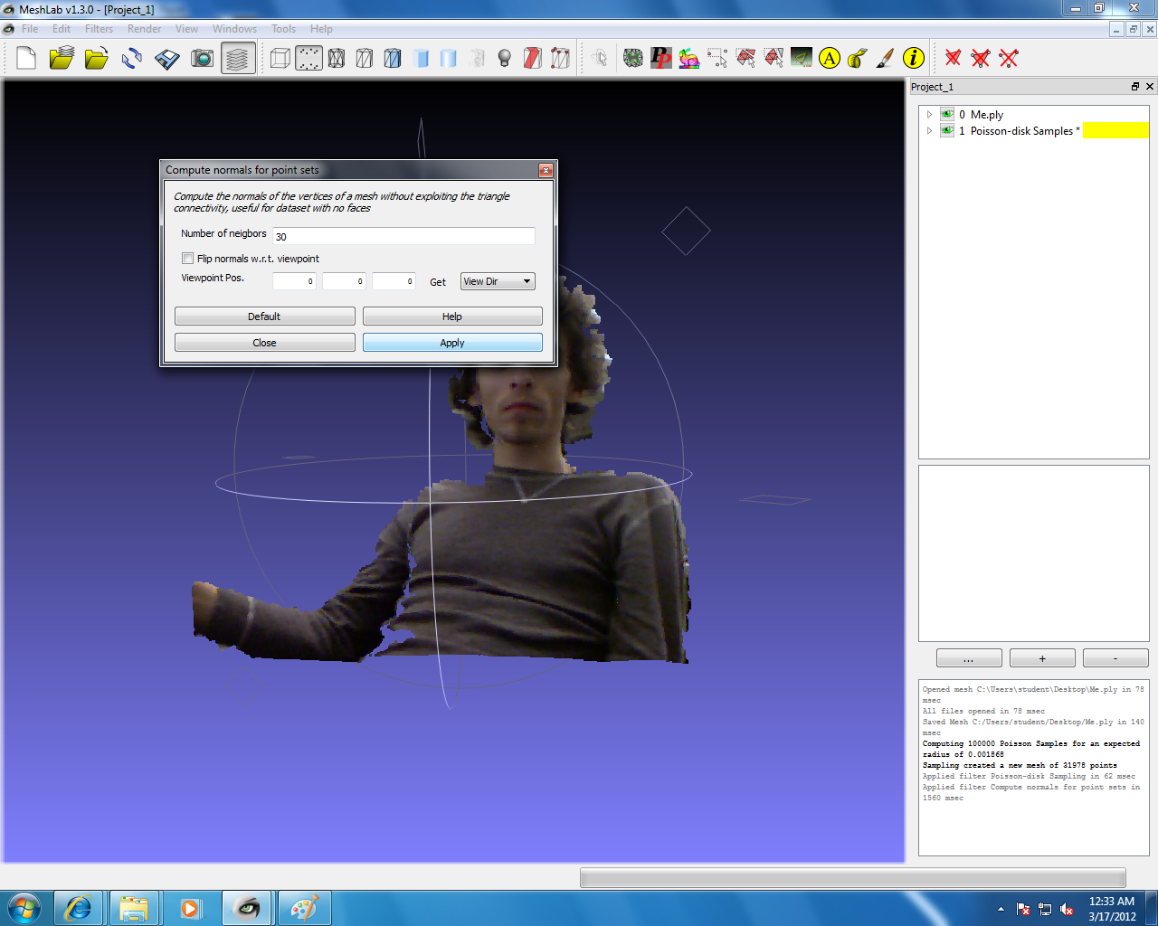Switch to smooth shading render mode
Image resolution: width=1158 pixels, height=926 pixels.
pyautogui.click(x=449, y=59)
